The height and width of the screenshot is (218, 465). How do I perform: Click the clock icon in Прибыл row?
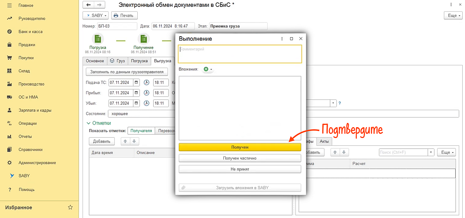pyautogui.click(x=147, y=93)
